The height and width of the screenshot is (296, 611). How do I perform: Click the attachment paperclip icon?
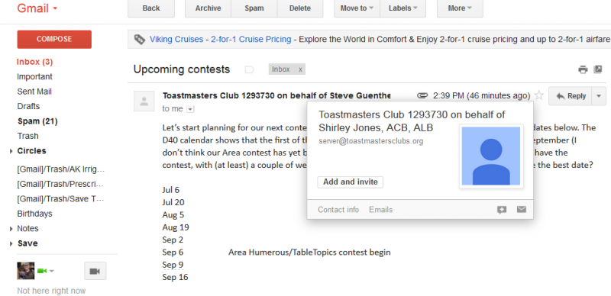422,95
